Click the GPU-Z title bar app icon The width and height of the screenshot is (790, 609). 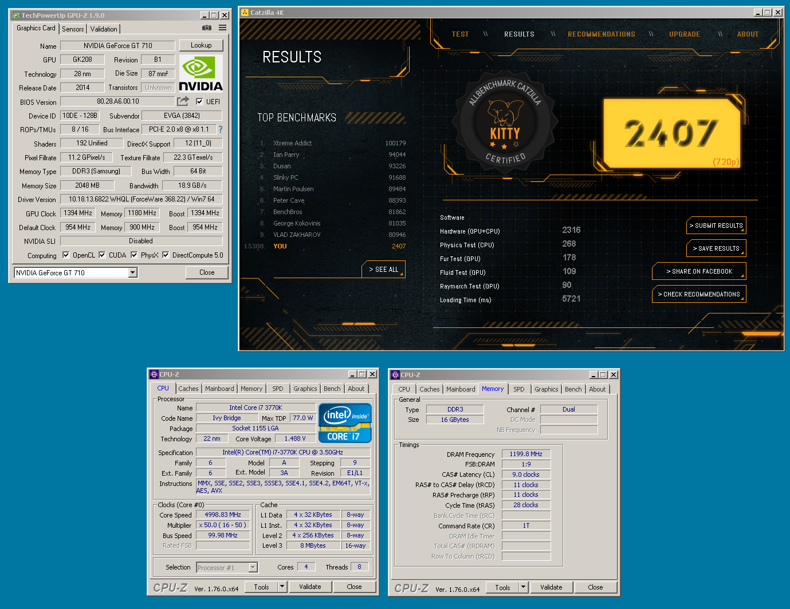(16, 15)
